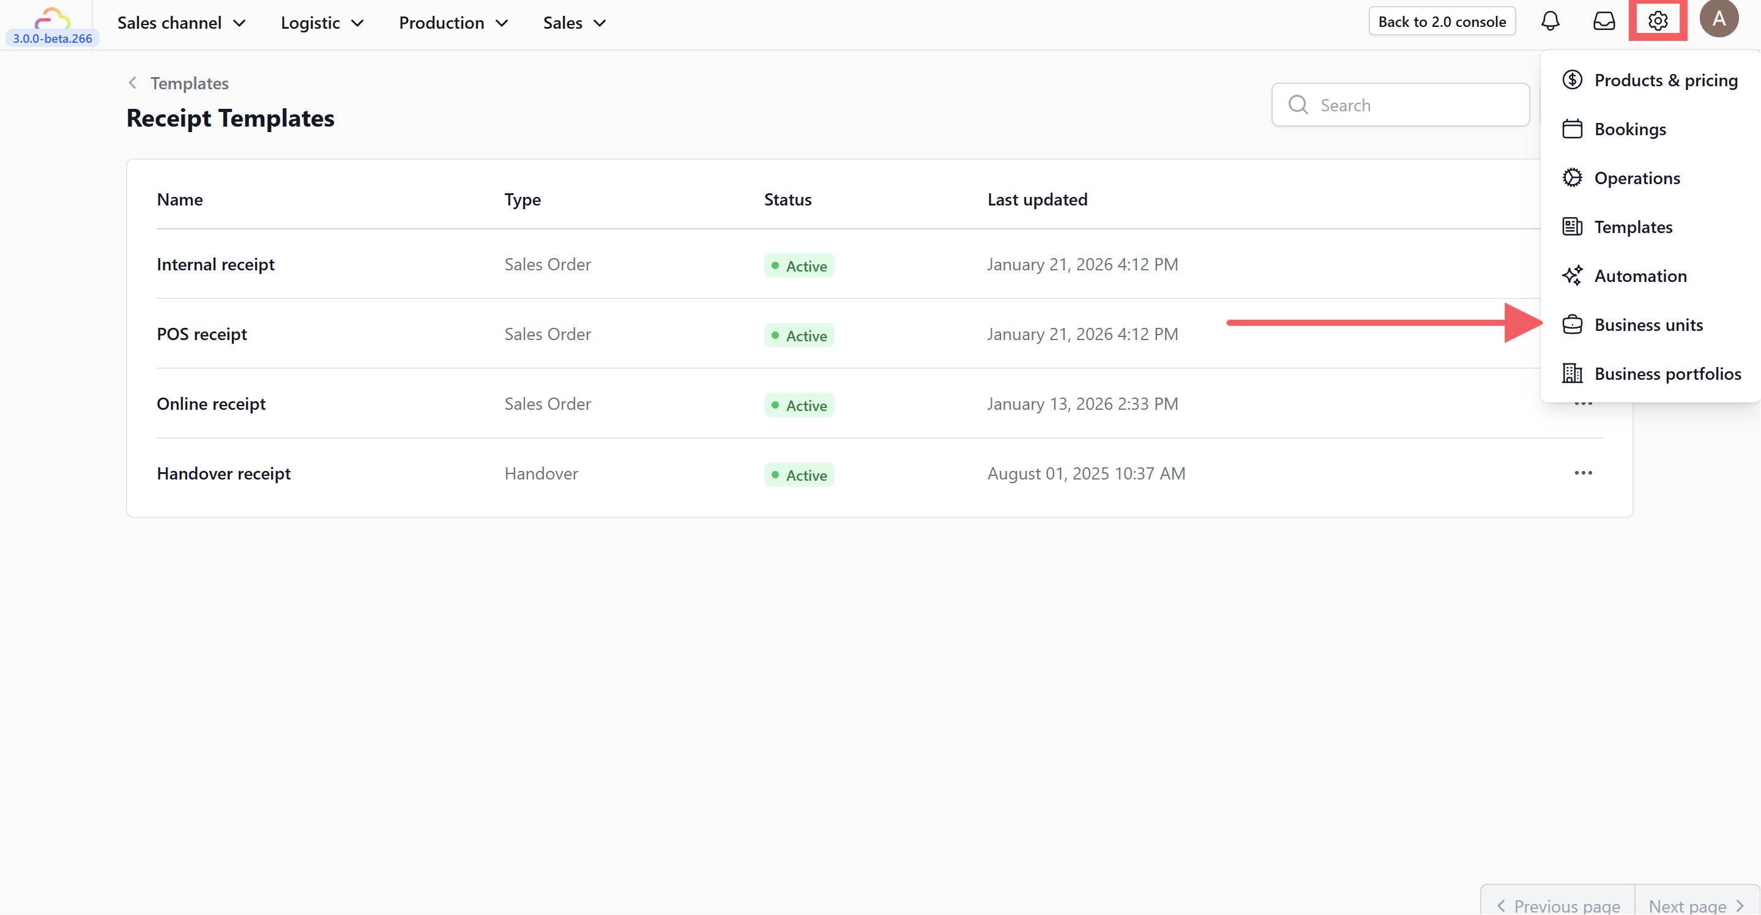Click the search magnifier icon
This screenshot has width=1761, height=915.
(1298, 105)
